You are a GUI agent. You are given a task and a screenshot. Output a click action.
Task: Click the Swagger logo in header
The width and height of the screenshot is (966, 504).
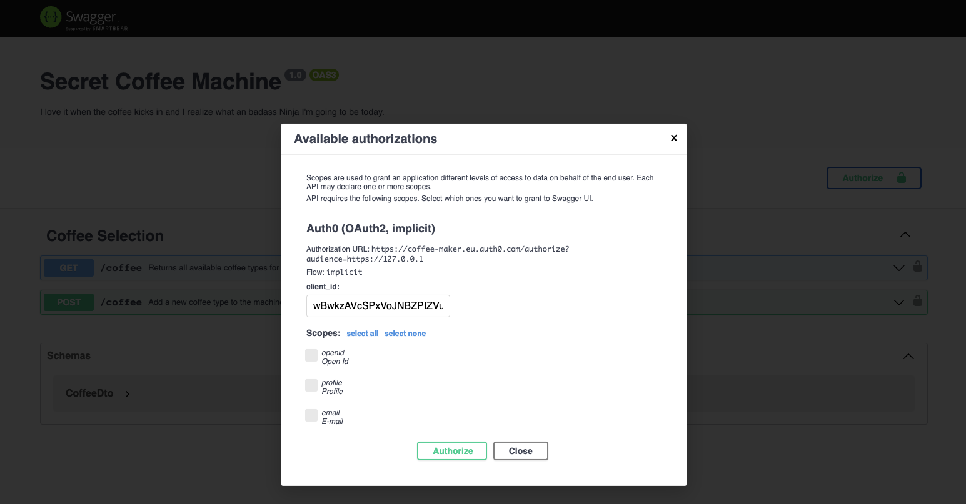(84, 17)
